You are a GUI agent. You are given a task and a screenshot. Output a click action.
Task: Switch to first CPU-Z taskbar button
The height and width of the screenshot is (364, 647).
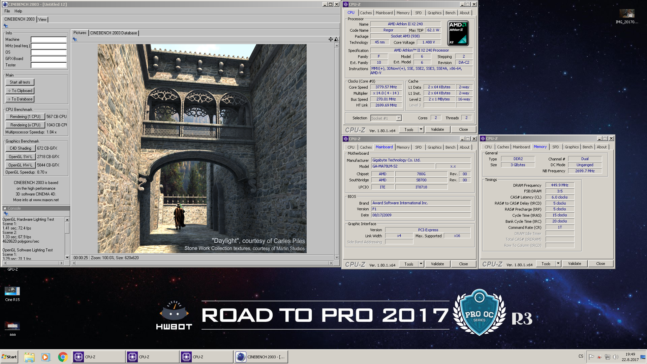(99, 357)
